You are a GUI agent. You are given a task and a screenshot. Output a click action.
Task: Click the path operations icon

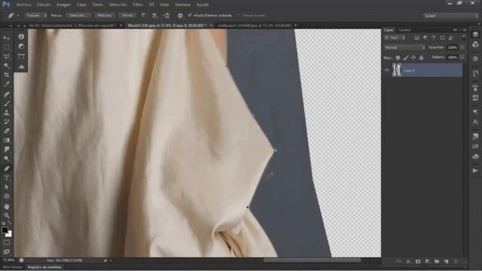[144, 15]
